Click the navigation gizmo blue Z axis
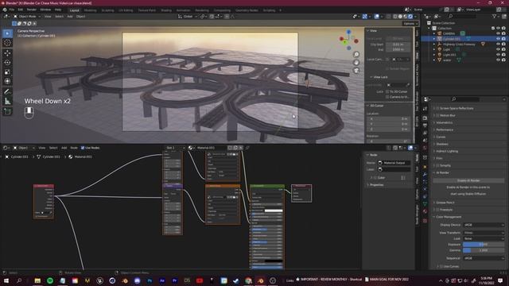This screenshot has width=509, height=286. pos(348,32)
